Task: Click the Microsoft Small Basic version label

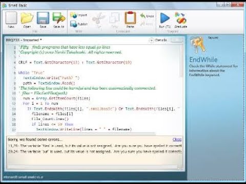Action: (23, 177)
